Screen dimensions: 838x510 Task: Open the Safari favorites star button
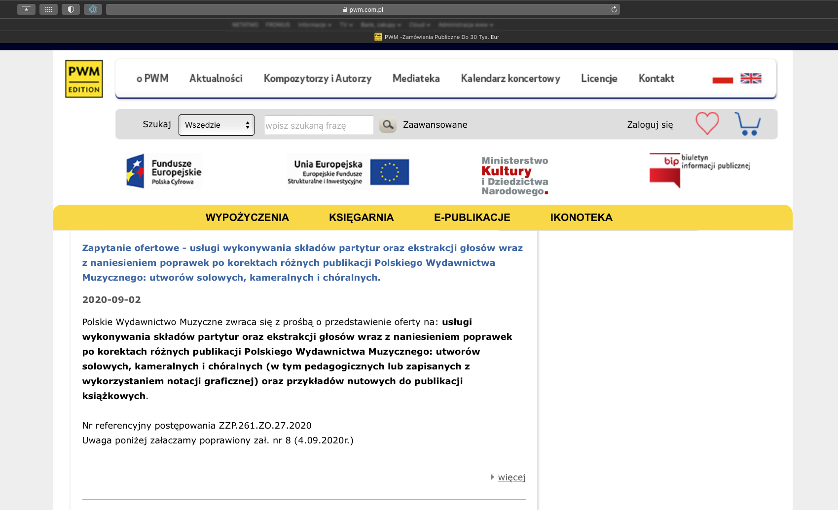(x=26, y=9)
